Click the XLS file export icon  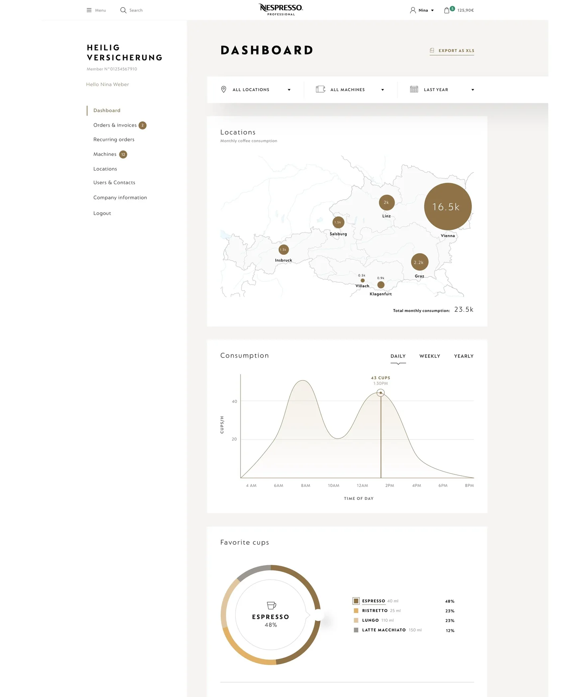pos(432,50)
